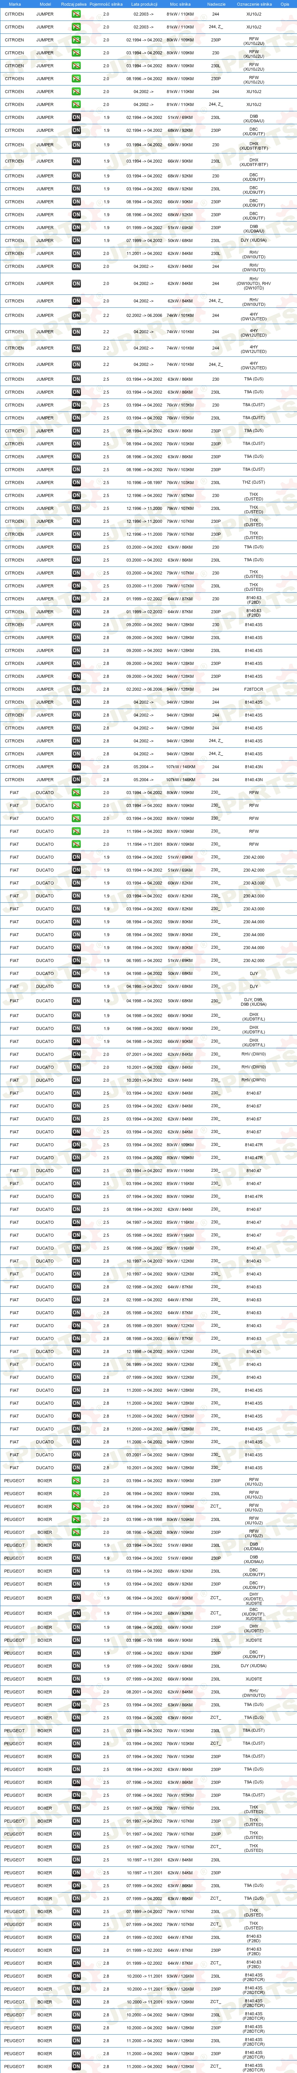Select the 12.1998 -> 04.2002 production years cell
Image resolution: width=297 pixels, height=2073 pixels.
pos(143,1351)
